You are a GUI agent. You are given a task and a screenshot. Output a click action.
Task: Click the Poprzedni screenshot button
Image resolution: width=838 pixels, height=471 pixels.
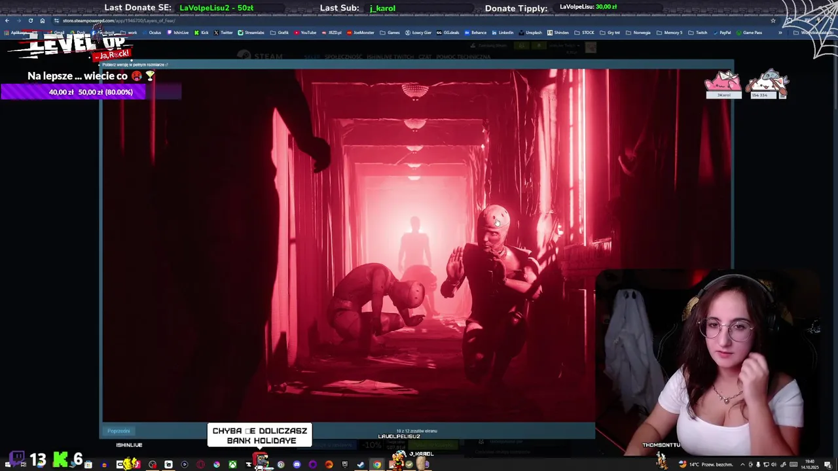[x=118, y=431]
